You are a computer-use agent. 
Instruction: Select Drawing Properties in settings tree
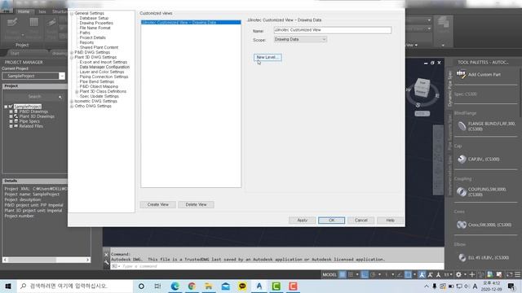pos(96,23)
